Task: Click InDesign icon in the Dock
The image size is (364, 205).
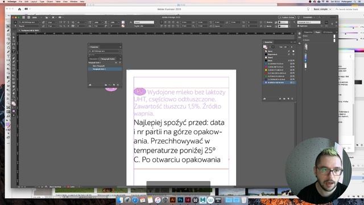Action: coord(188,200)
